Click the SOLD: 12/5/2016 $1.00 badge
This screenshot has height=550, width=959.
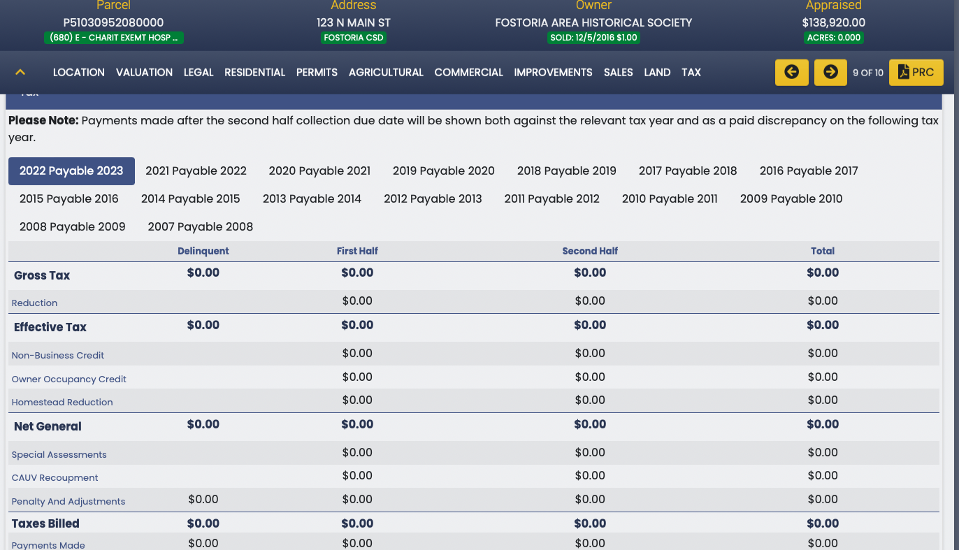point(593,38)
